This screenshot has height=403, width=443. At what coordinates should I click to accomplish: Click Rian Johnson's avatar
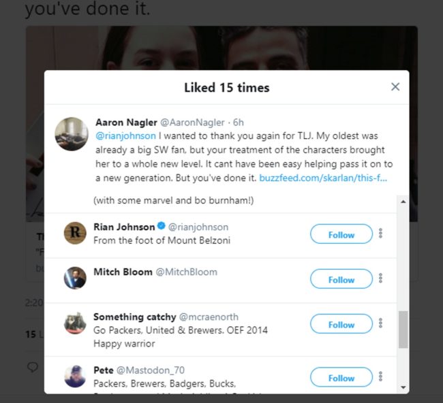pos(75,233)
